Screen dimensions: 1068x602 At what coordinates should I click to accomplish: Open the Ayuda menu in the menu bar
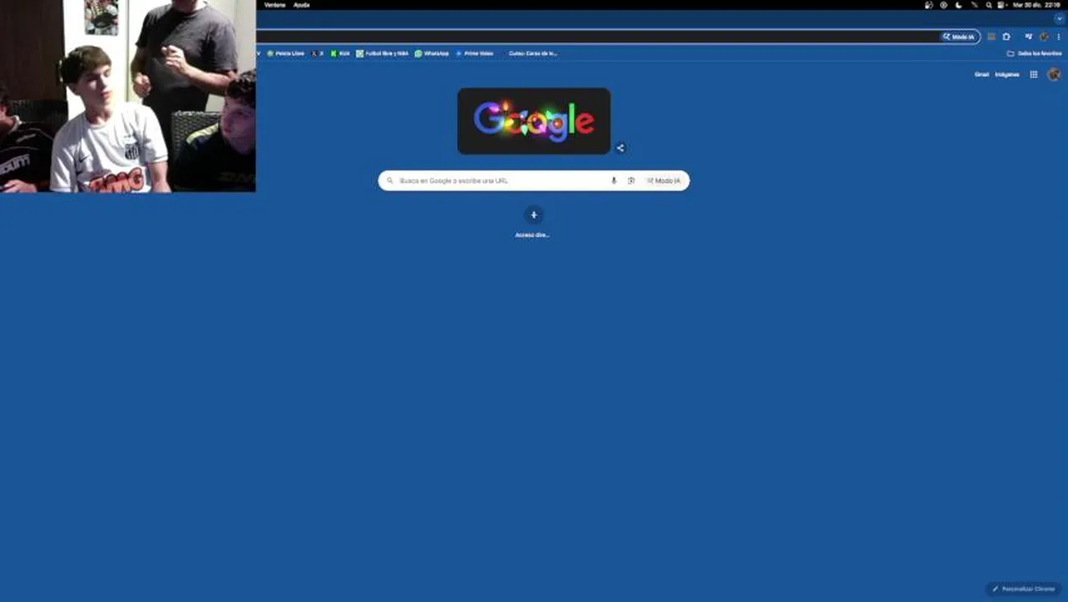pos(302,5)
